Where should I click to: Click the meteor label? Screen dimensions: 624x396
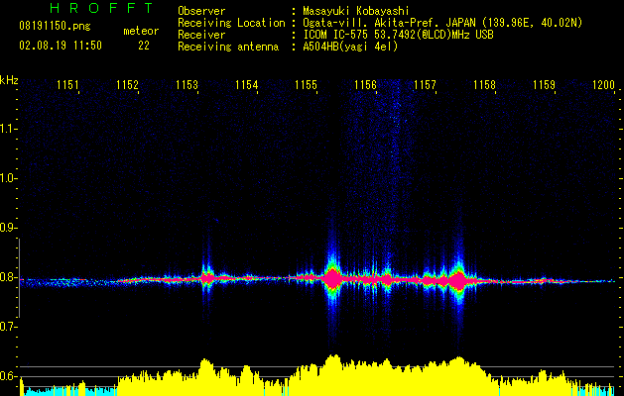pos(141,31)
